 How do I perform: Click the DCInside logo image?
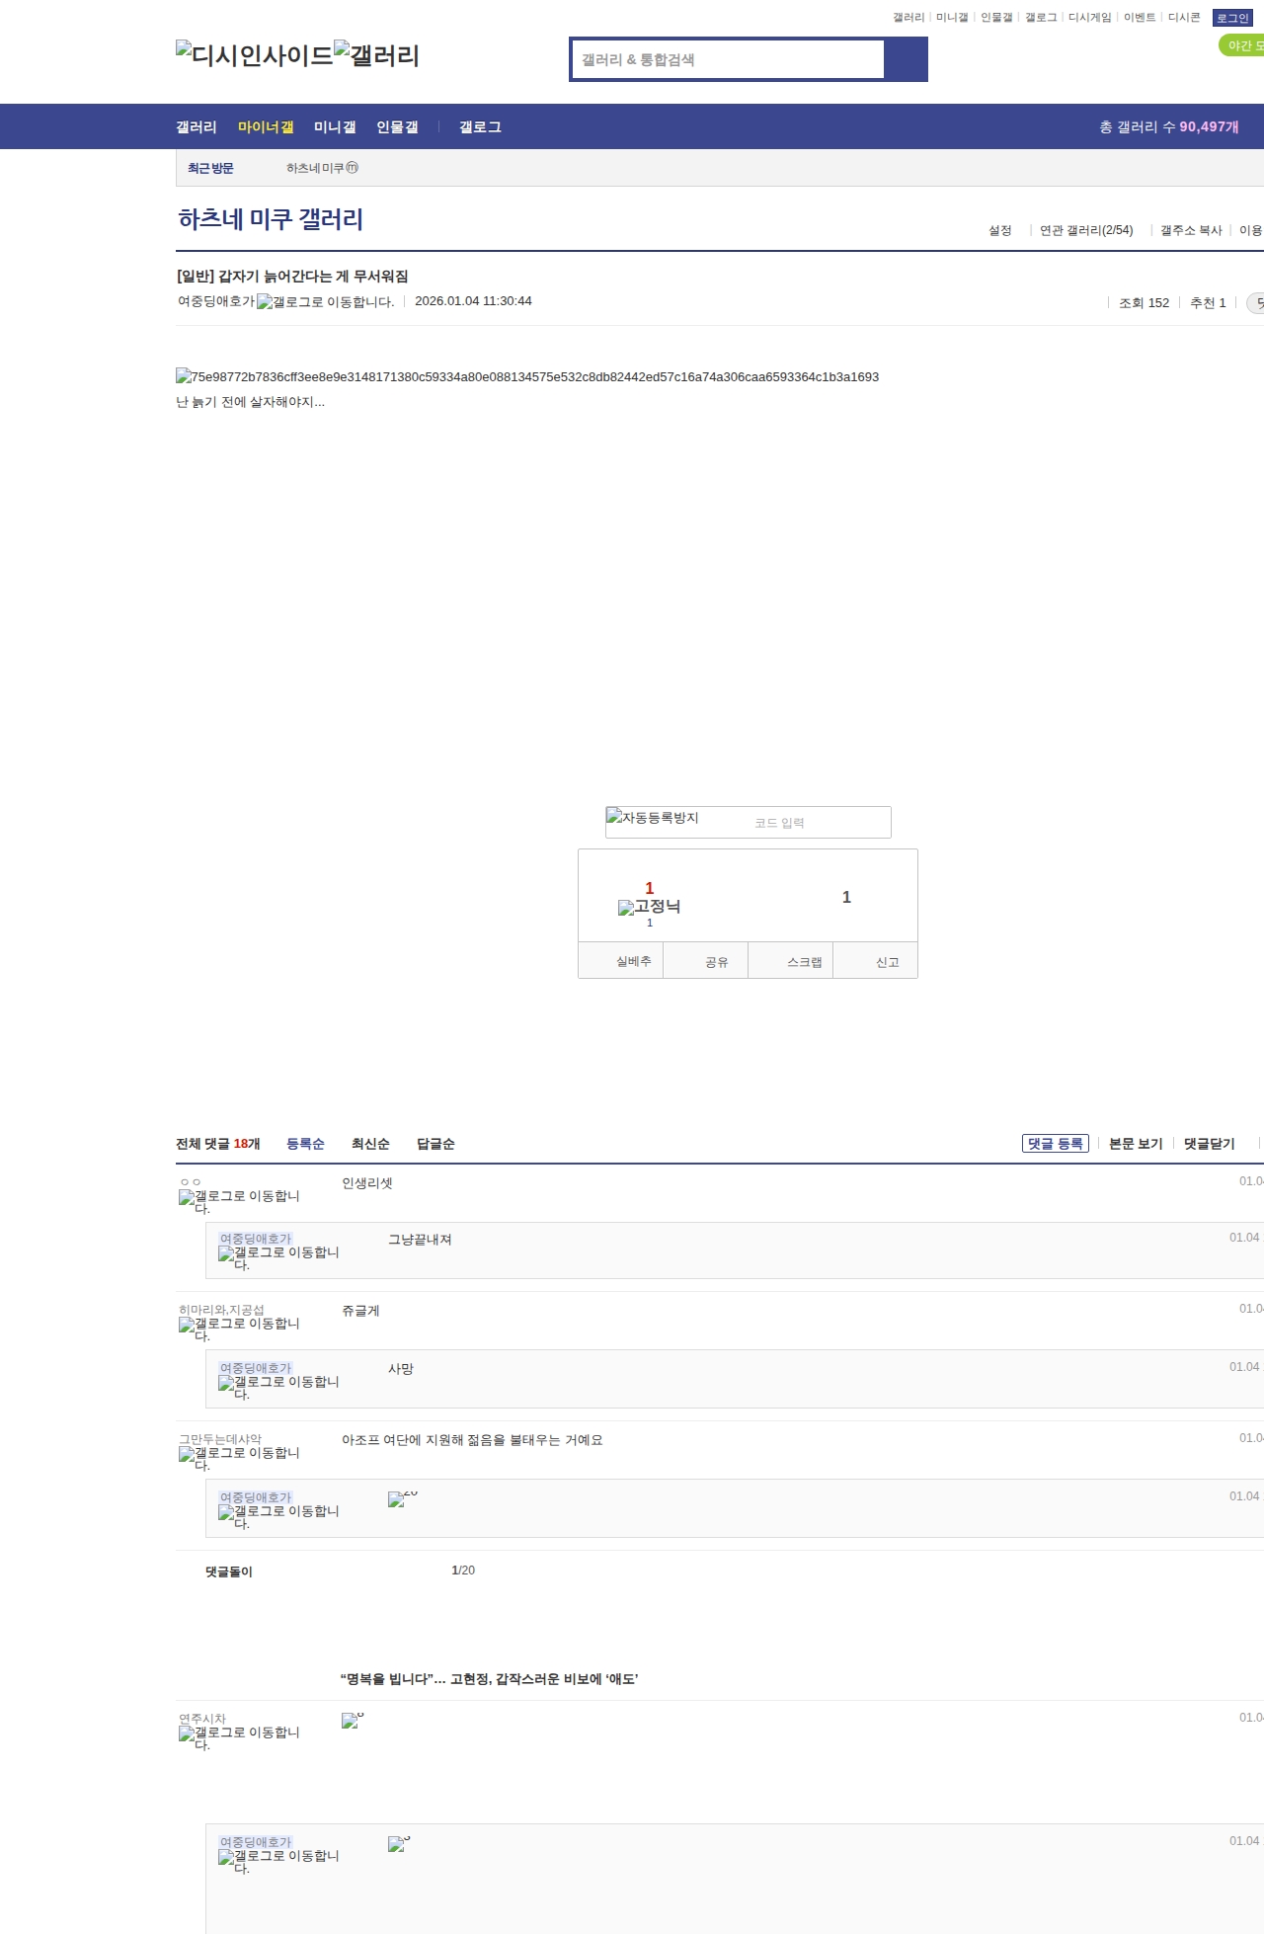pyautogui.click(x=254, y=55)
